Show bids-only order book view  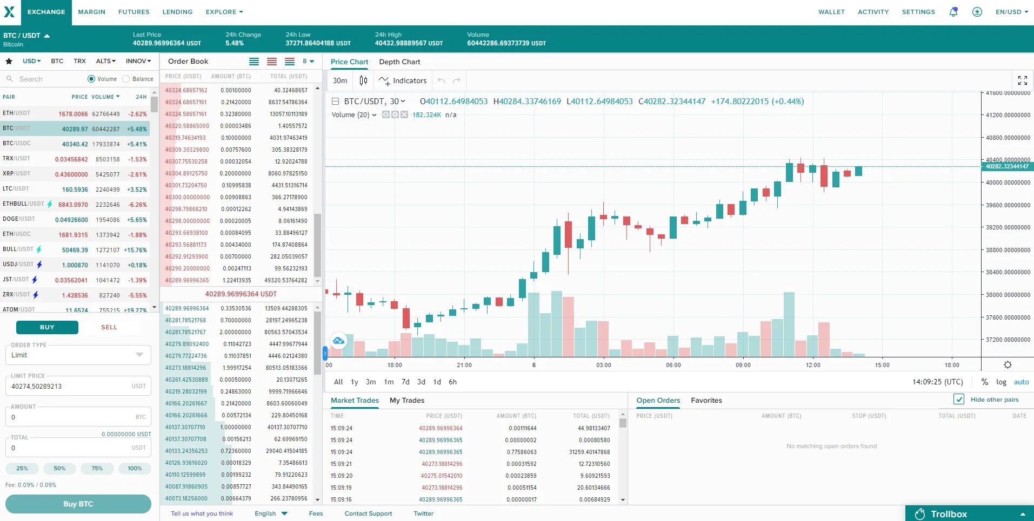[254, 62]
